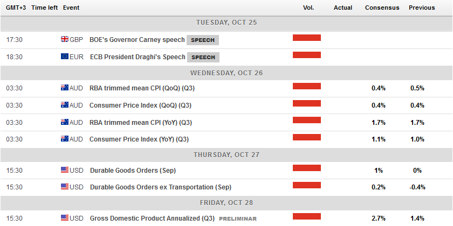Click the Consensus column header
This screenshot has width=453, height=226.
coord(382,8)
